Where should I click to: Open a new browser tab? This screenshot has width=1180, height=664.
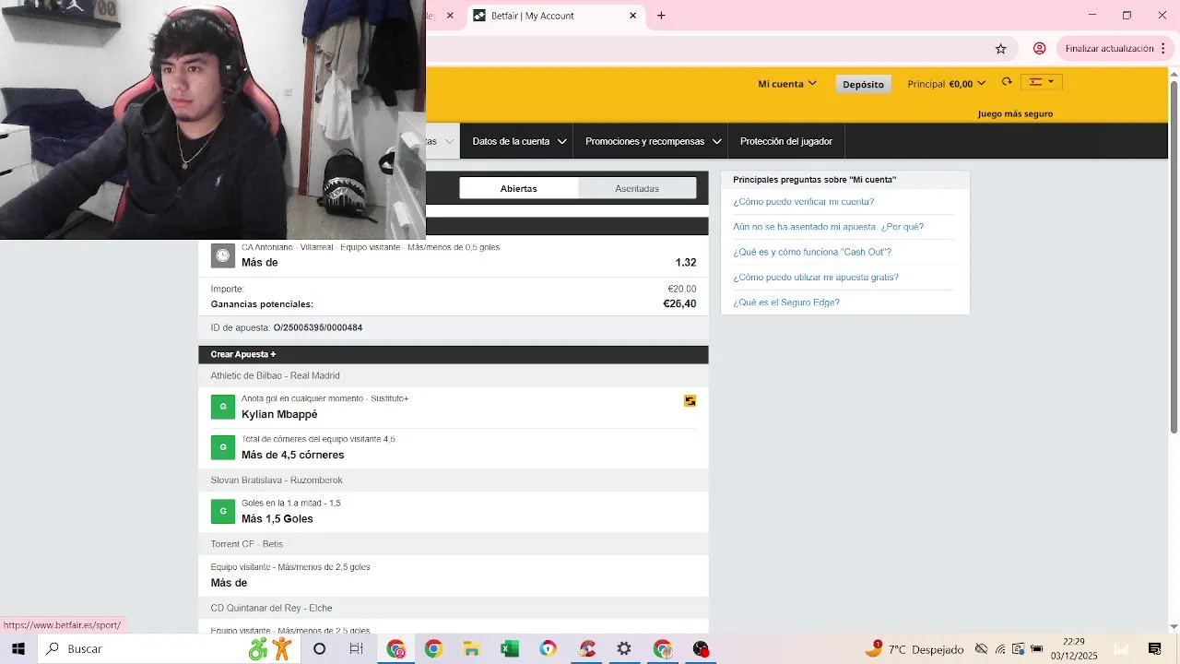click(661, 16)
